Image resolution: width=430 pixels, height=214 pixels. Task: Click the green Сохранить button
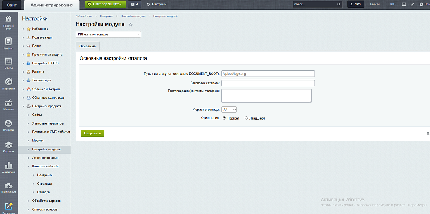tap(92, 133)
